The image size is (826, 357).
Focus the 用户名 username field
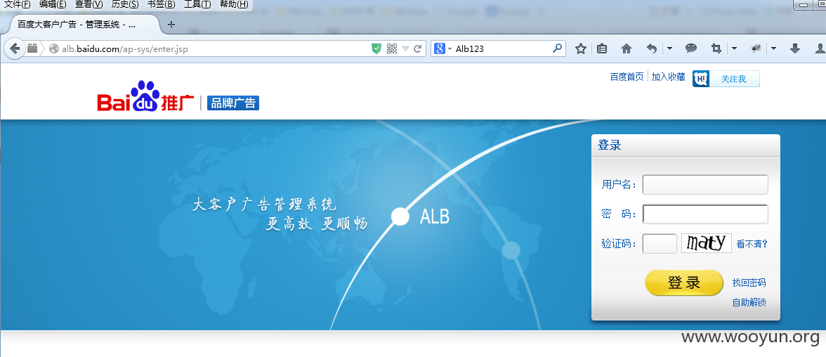[705, 185]
